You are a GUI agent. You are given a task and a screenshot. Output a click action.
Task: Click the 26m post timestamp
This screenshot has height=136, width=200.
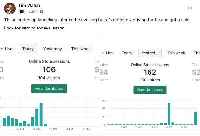[x=32, y=11]
